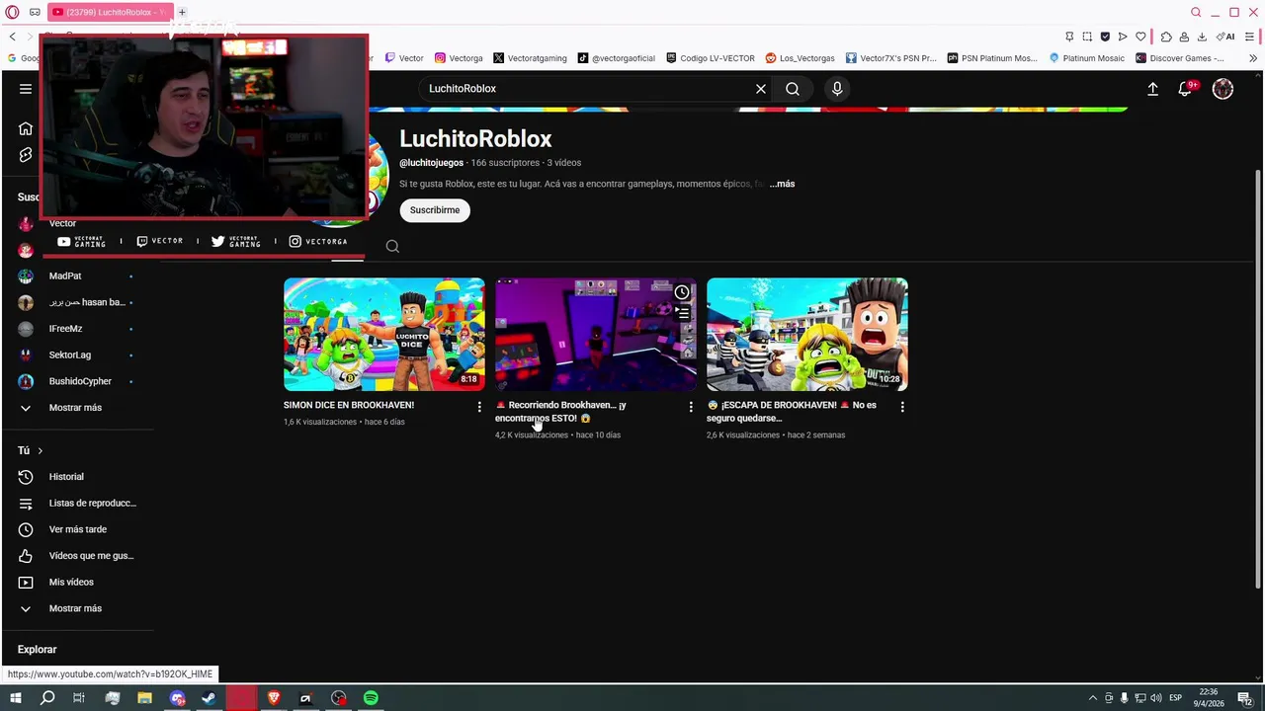This screenshot has height=711, width=1265.
Task: Open browser downloads icon
Action: click(x=1202, y=37)
